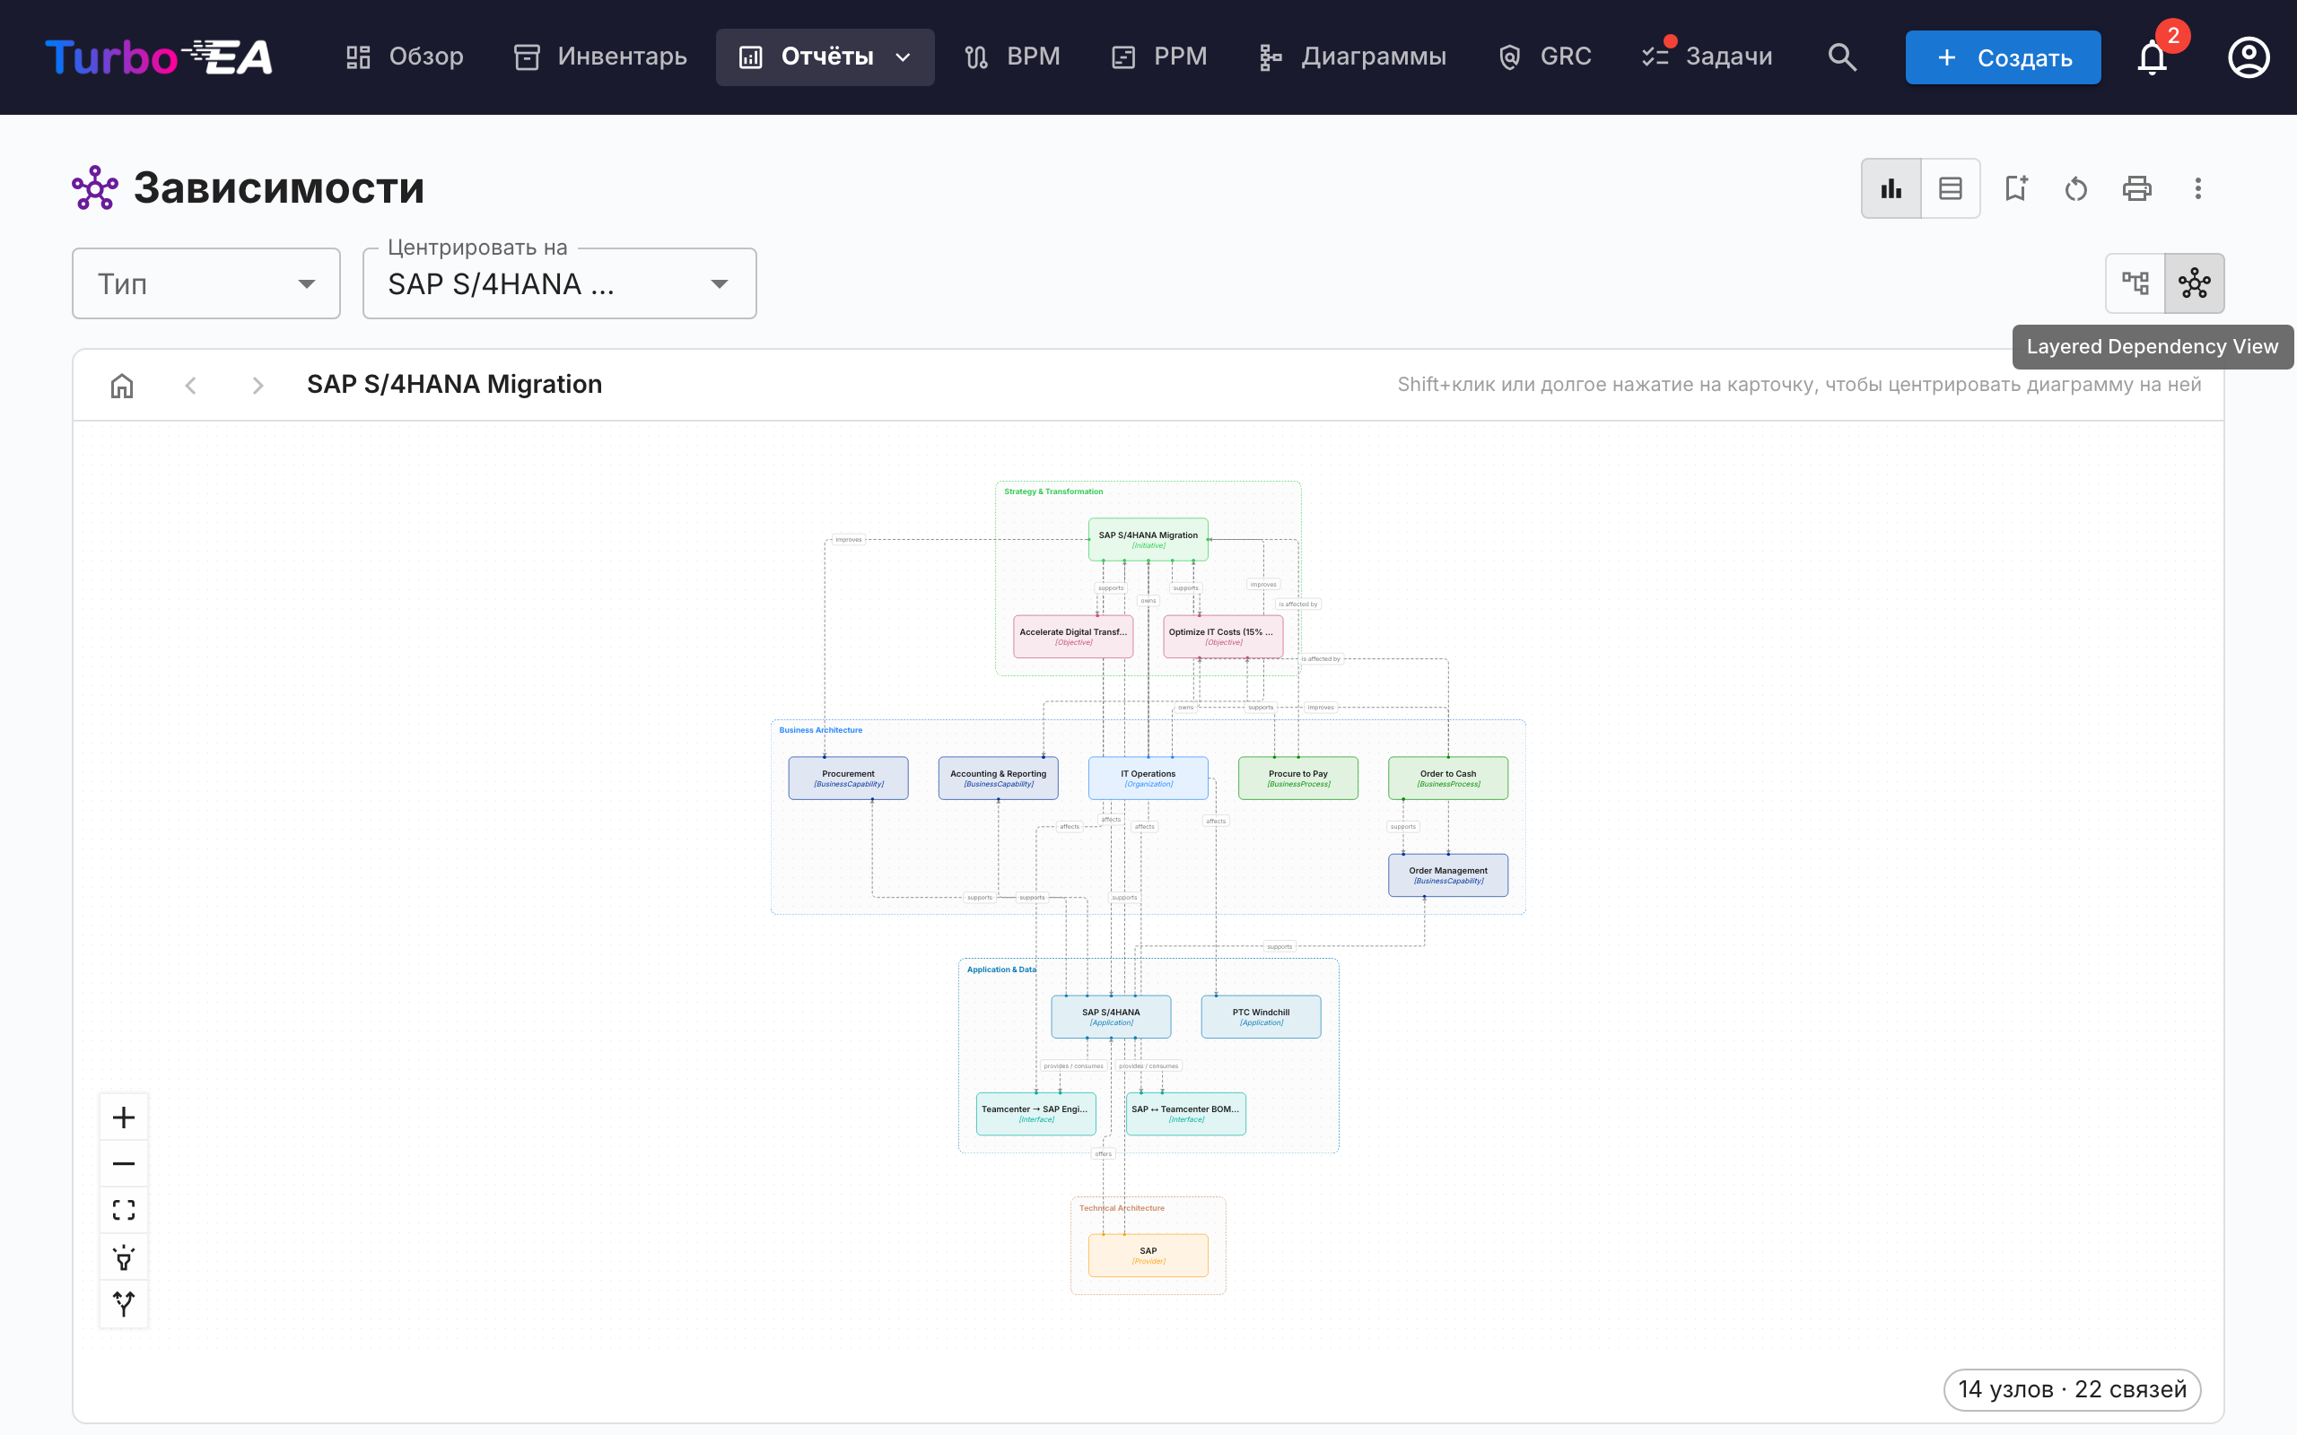Click the Зависимости page title

click(279, 188)
